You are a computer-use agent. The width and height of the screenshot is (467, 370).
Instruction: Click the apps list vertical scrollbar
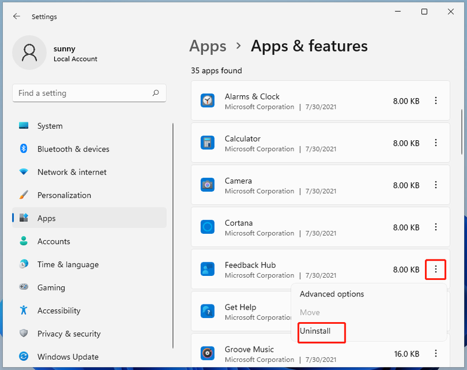click(462, 132)
